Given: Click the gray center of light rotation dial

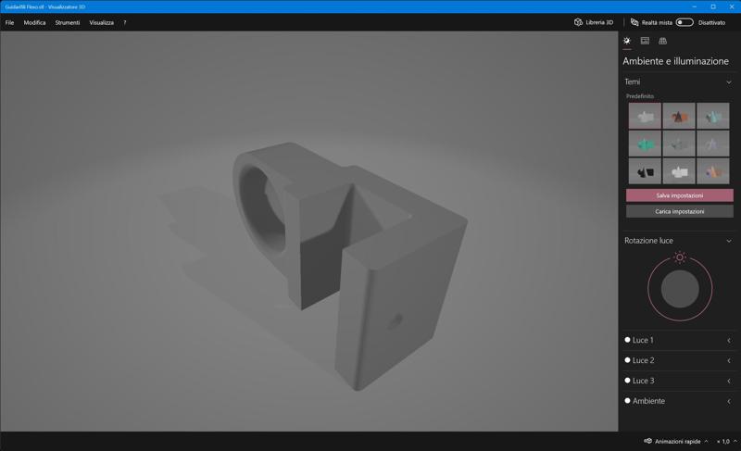Looking at the screenshot, I should (680, 289).
